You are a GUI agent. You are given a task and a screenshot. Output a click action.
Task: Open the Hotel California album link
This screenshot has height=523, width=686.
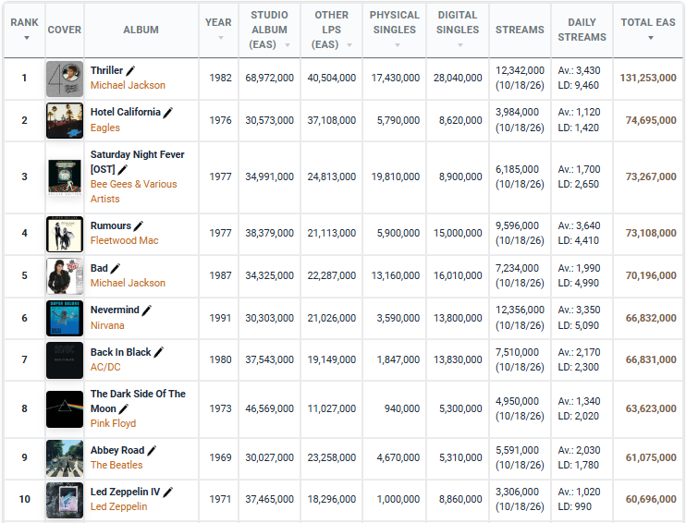pyautogui.click(x=126, y=113)
